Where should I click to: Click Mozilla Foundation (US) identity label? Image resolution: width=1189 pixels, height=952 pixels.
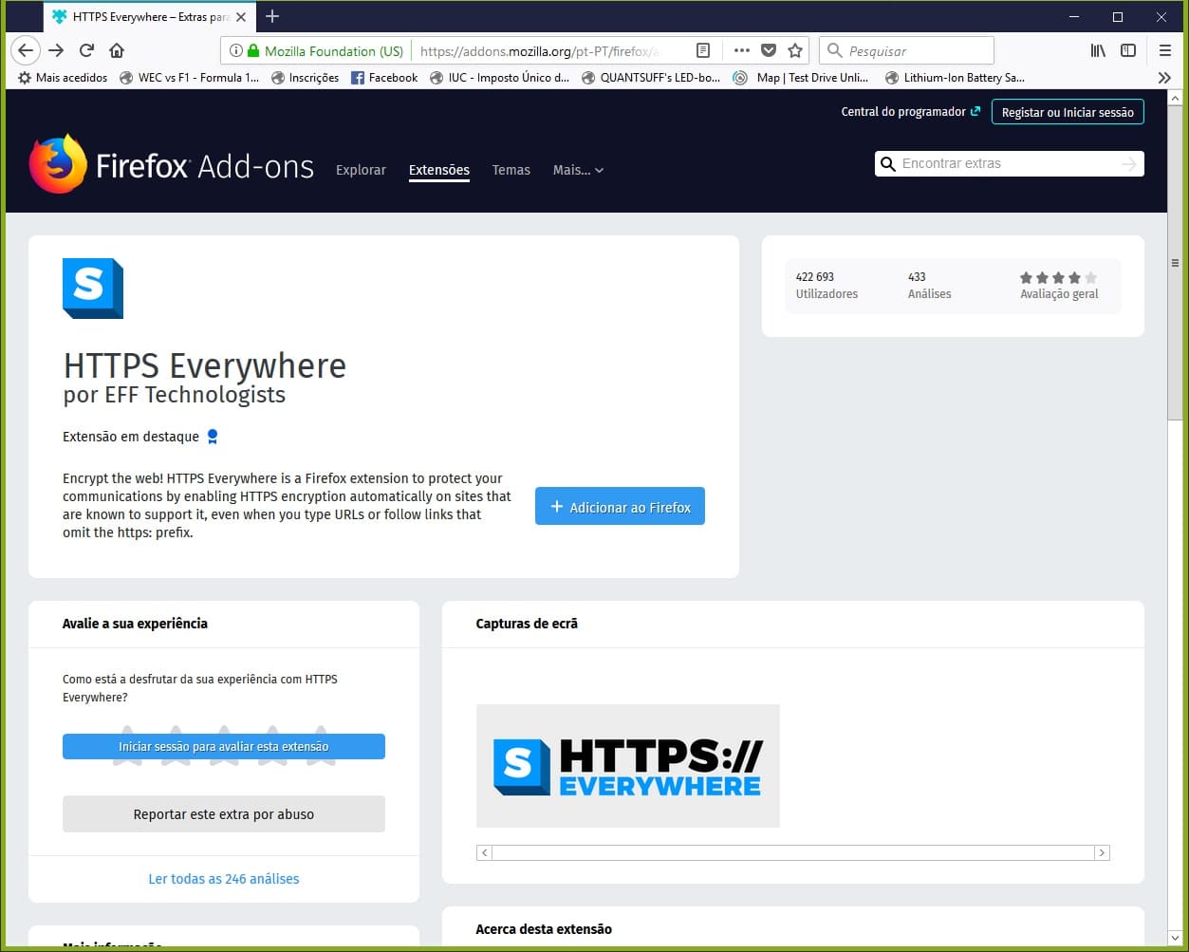[x=334, y=51]
